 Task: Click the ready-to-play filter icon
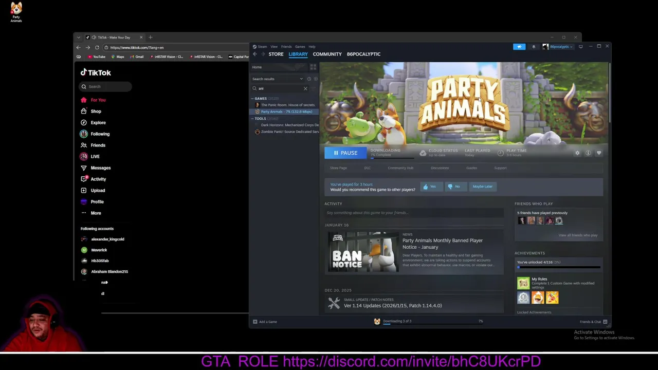point(315,79)
